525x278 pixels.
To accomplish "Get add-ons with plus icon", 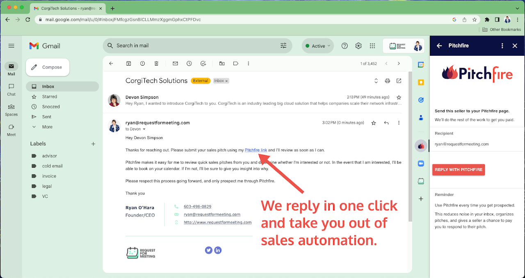I will [x=421, y=199].
